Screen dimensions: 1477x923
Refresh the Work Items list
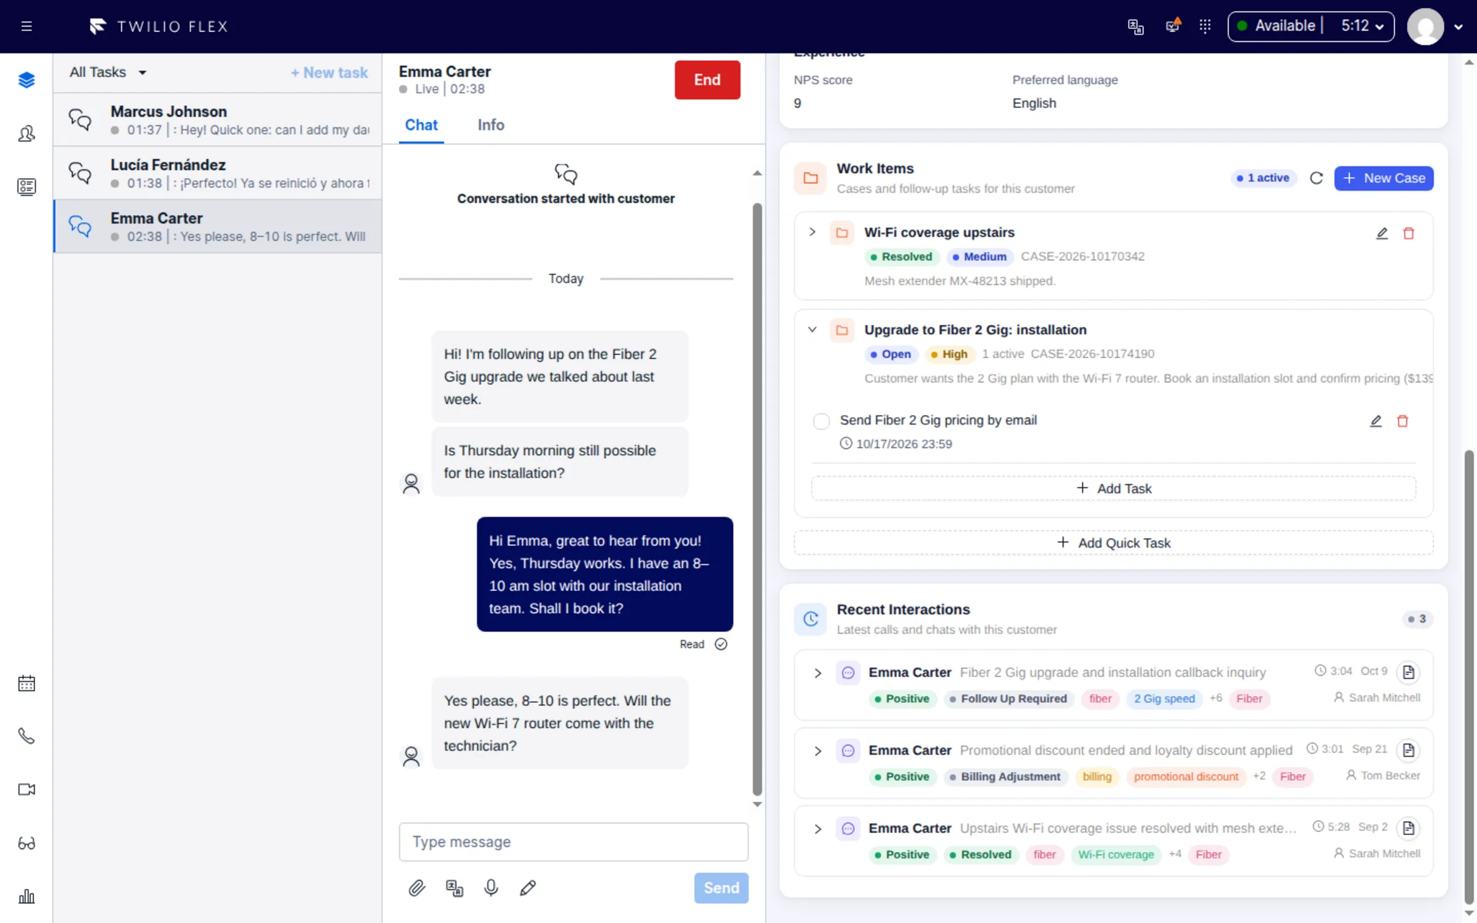pyautogui.click(x=1316, y=178)
